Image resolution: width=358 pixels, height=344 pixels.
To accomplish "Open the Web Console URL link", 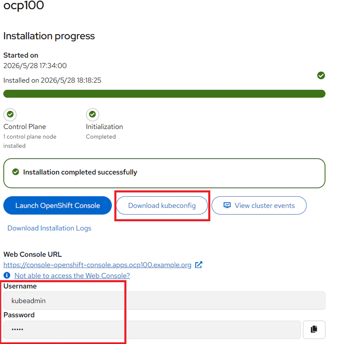I will pos(97,265).
